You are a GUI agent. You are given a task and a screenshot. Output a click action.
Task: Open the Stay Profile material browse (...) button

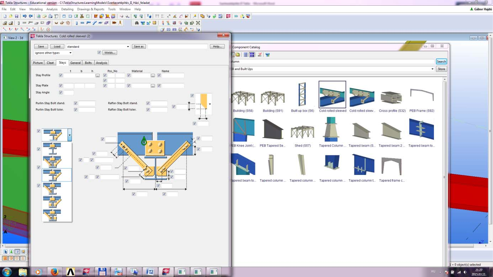coord(153,76)
